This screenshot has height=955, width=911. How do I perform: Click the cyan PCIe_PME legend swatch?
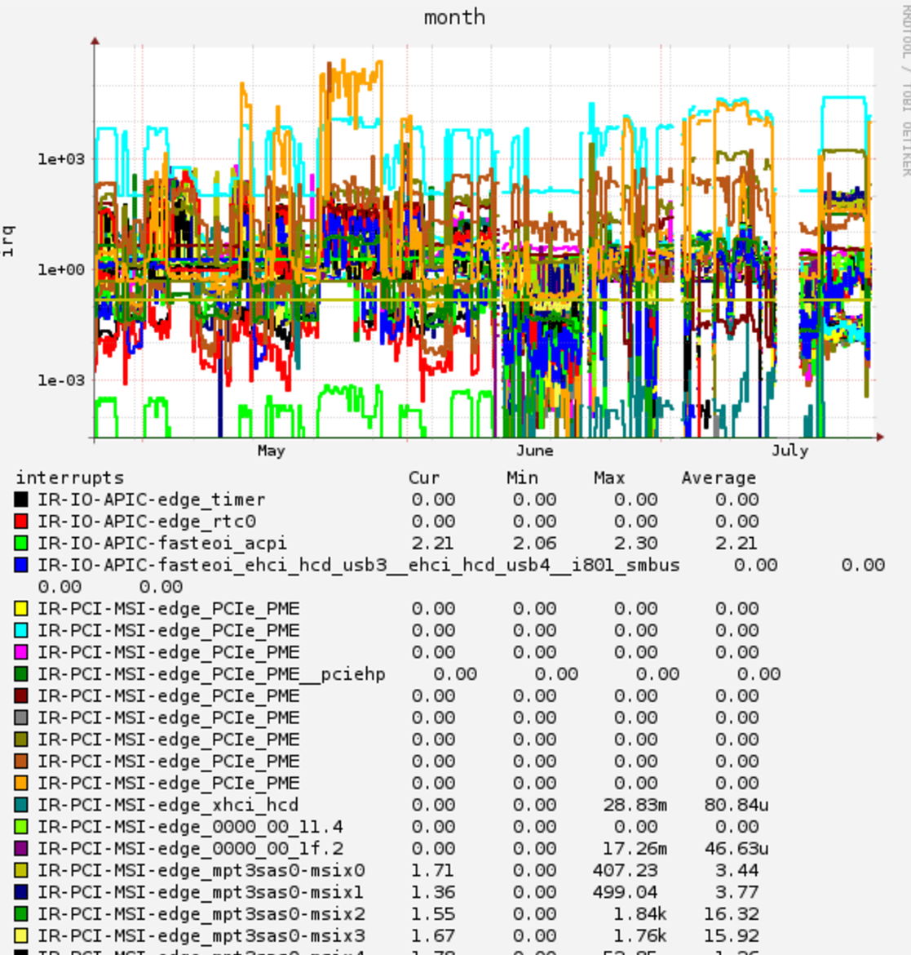click(x=21, y=630)
